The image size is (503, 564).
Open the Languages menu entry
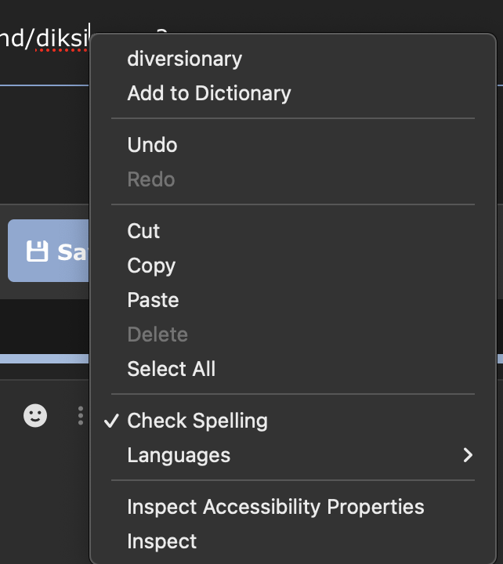point(179,455)
